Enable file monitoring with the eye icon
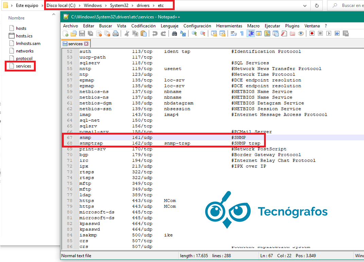 (300, 33)
